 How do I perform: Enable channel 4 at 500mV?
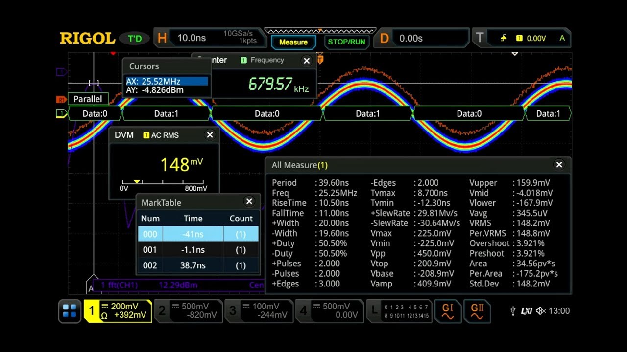click(x=329, y=311)
